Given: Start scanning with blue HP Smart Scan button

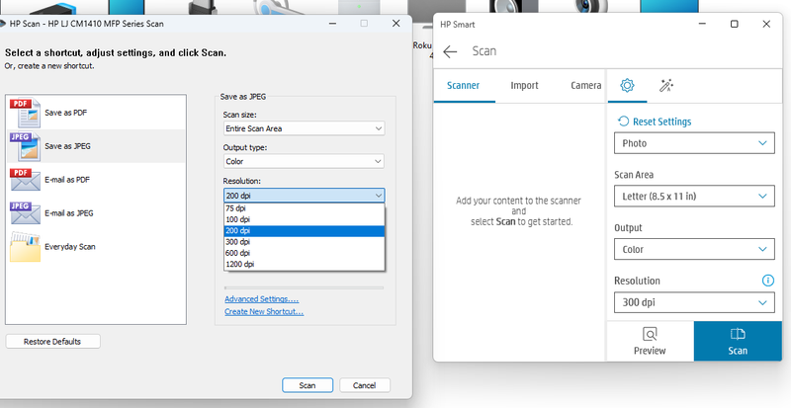Looking at the screenshot, I should [x=738, y=342].
